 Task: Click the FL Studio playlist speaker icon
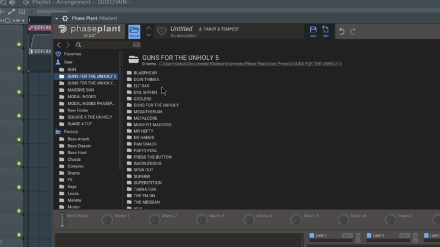coord(26,3)
